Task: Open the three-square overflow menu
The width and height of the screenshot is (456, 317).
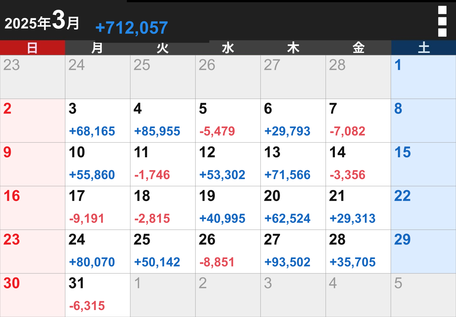Action: (x=442, y=21)
